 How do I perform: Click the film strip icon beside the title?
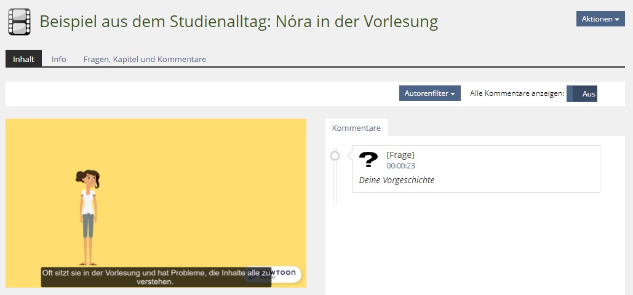pyautogui.click(x=19, y=22)
